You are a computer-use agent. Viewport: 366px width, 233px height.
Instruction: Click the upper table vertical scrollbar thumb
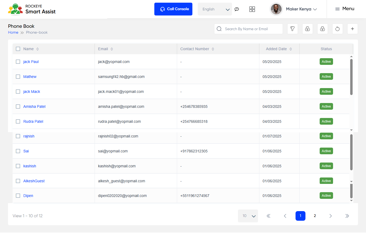352,77
